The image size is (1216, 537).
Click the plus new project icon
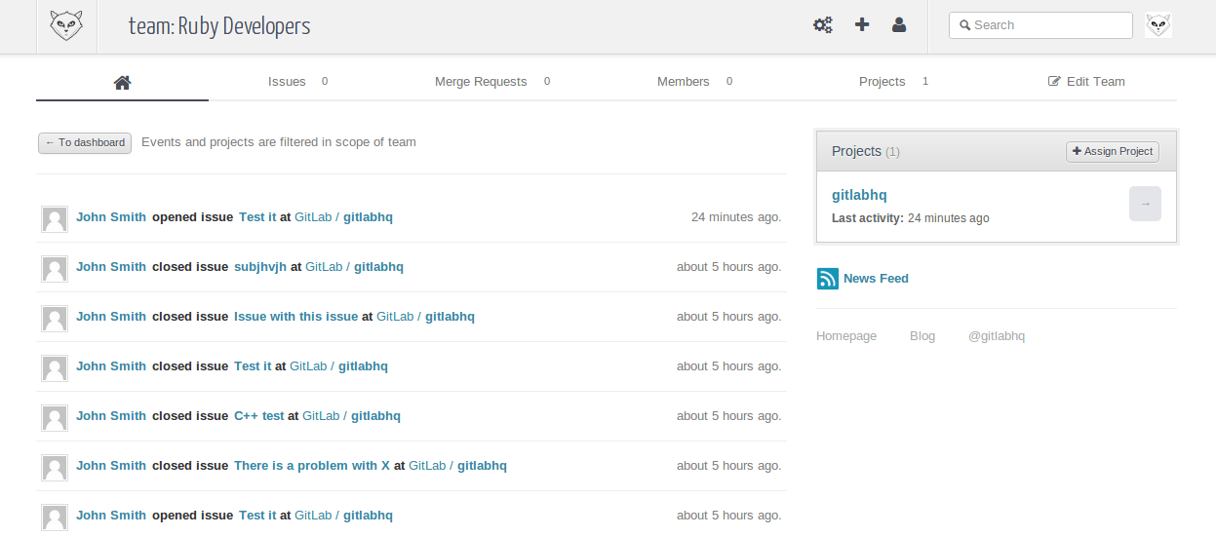pos(862,25)
